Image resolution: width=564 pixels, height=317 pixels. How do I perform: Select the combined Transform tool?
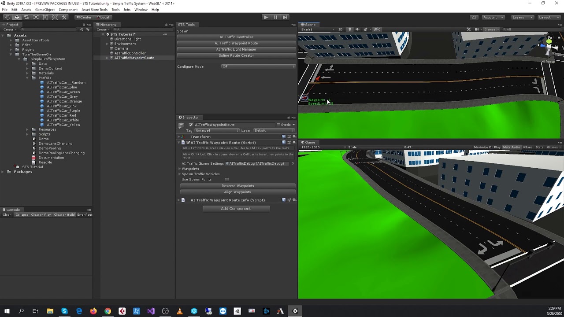(x=55, y=17)
